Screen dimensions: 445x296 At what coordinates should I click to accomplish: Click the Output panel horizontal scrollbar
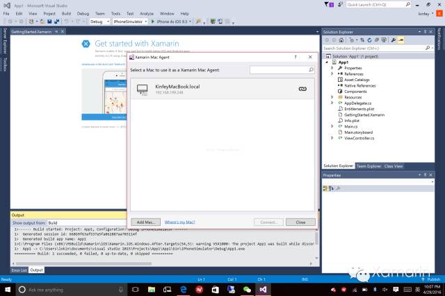85,263
